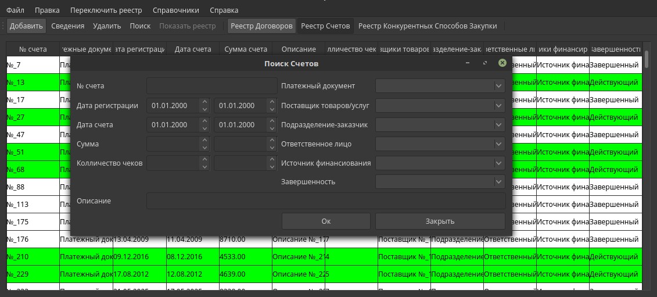Image resolution: width=657 pixels, height=297 pixels.
Task: Decrease first Дата регистрации value
Action: (204, 109)
